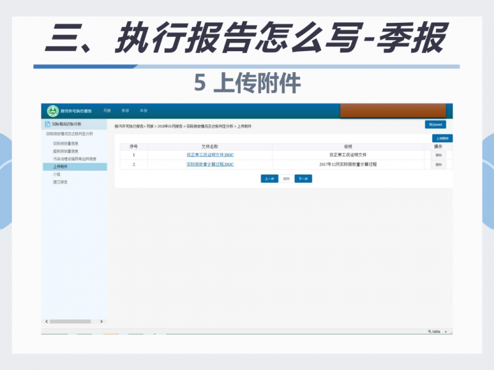Viewport: 494px width, 370px height.
Task: Delete the 2017年12月实际排放量计算过程 row
Action: (x=438, y=165)
